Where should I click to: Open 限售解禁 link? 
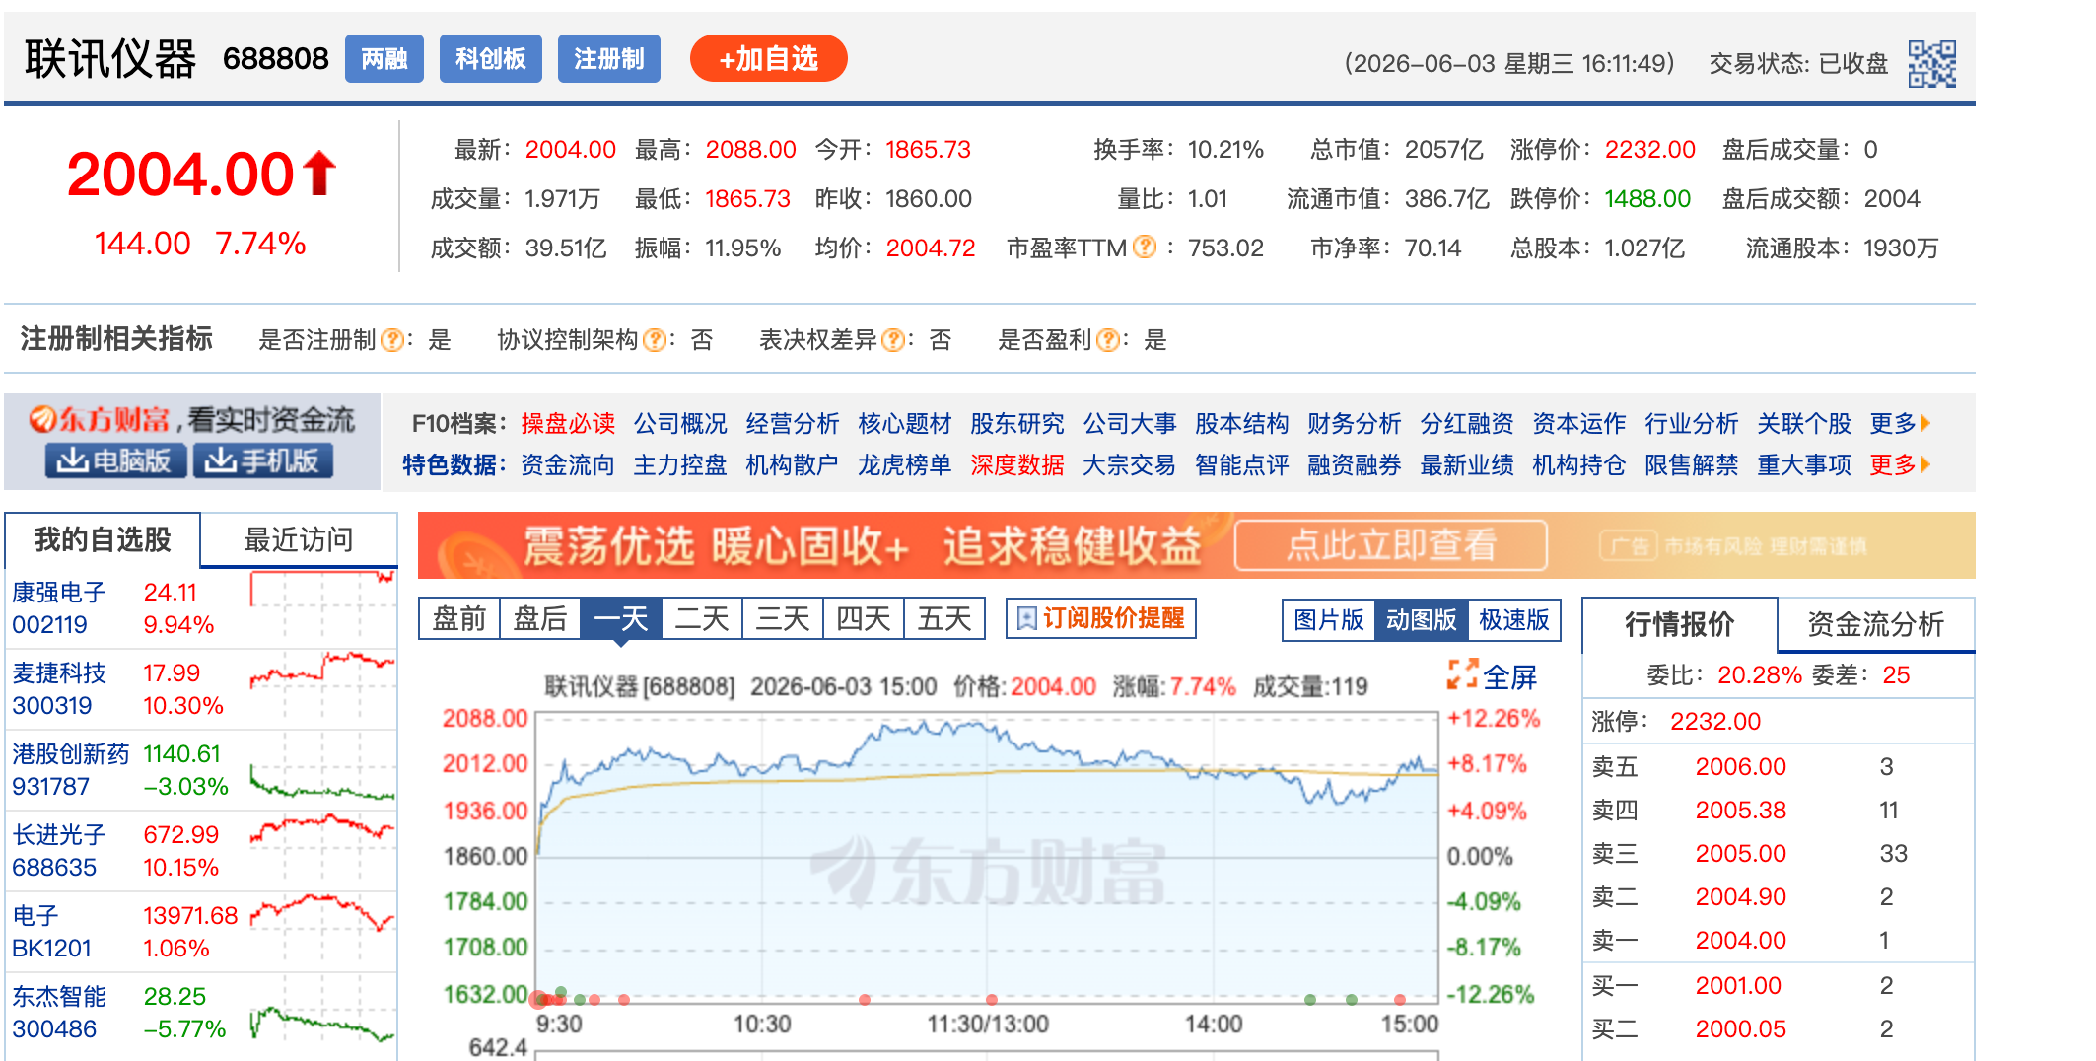tap(1692, 464)
